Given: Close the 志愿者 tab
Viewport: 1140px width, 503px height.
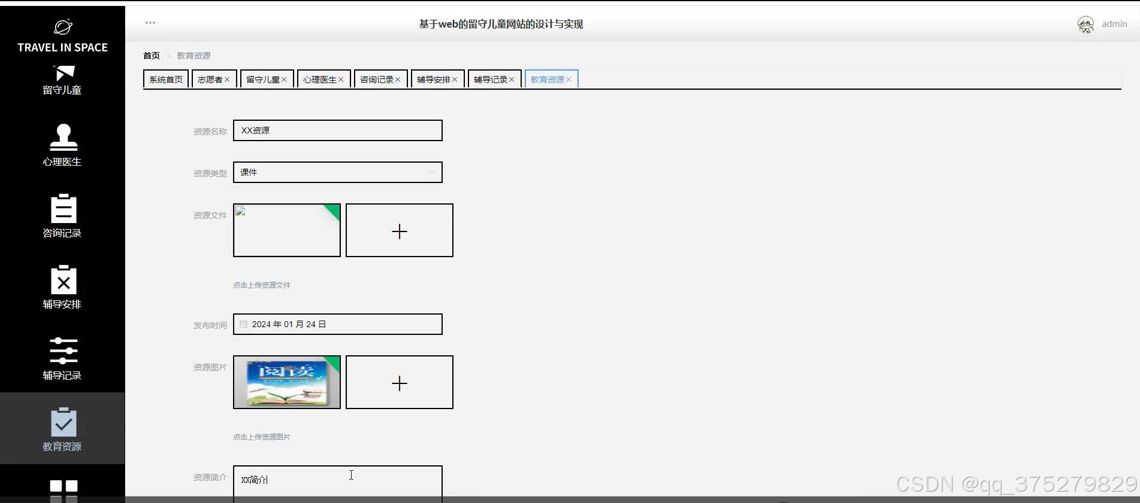Looking at the screenshot, I should pyautogui.click(x=227, y=80).
